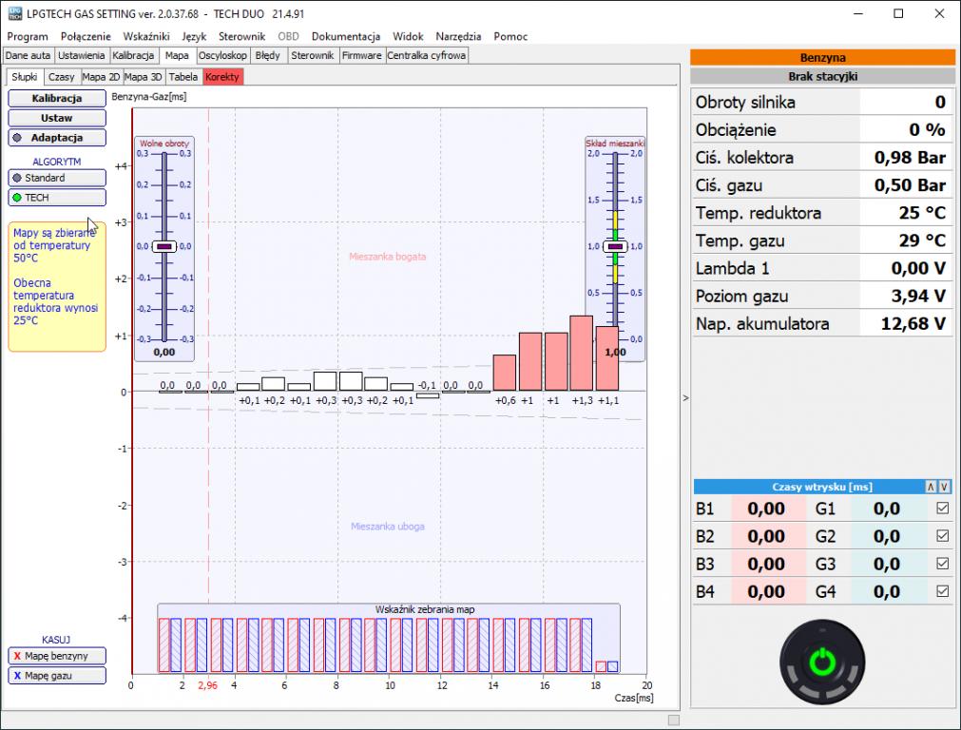This screenshot has height=730, width=961.
Task: Click the Kalibracja button in left panel
Action: pyautogui.click(x=57, y=98)
